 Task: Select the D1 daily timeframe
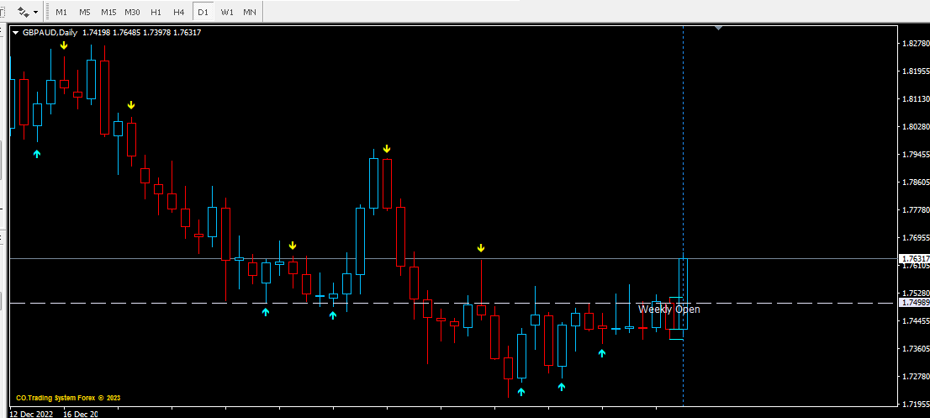coord(203,12)
